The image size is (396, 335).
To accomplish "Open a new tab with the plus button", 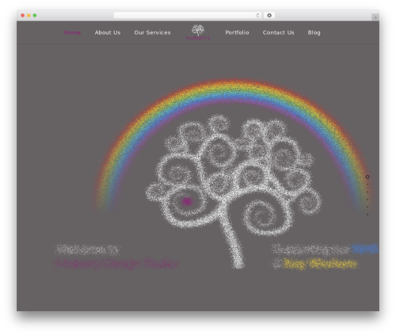I will coord(375,17).
